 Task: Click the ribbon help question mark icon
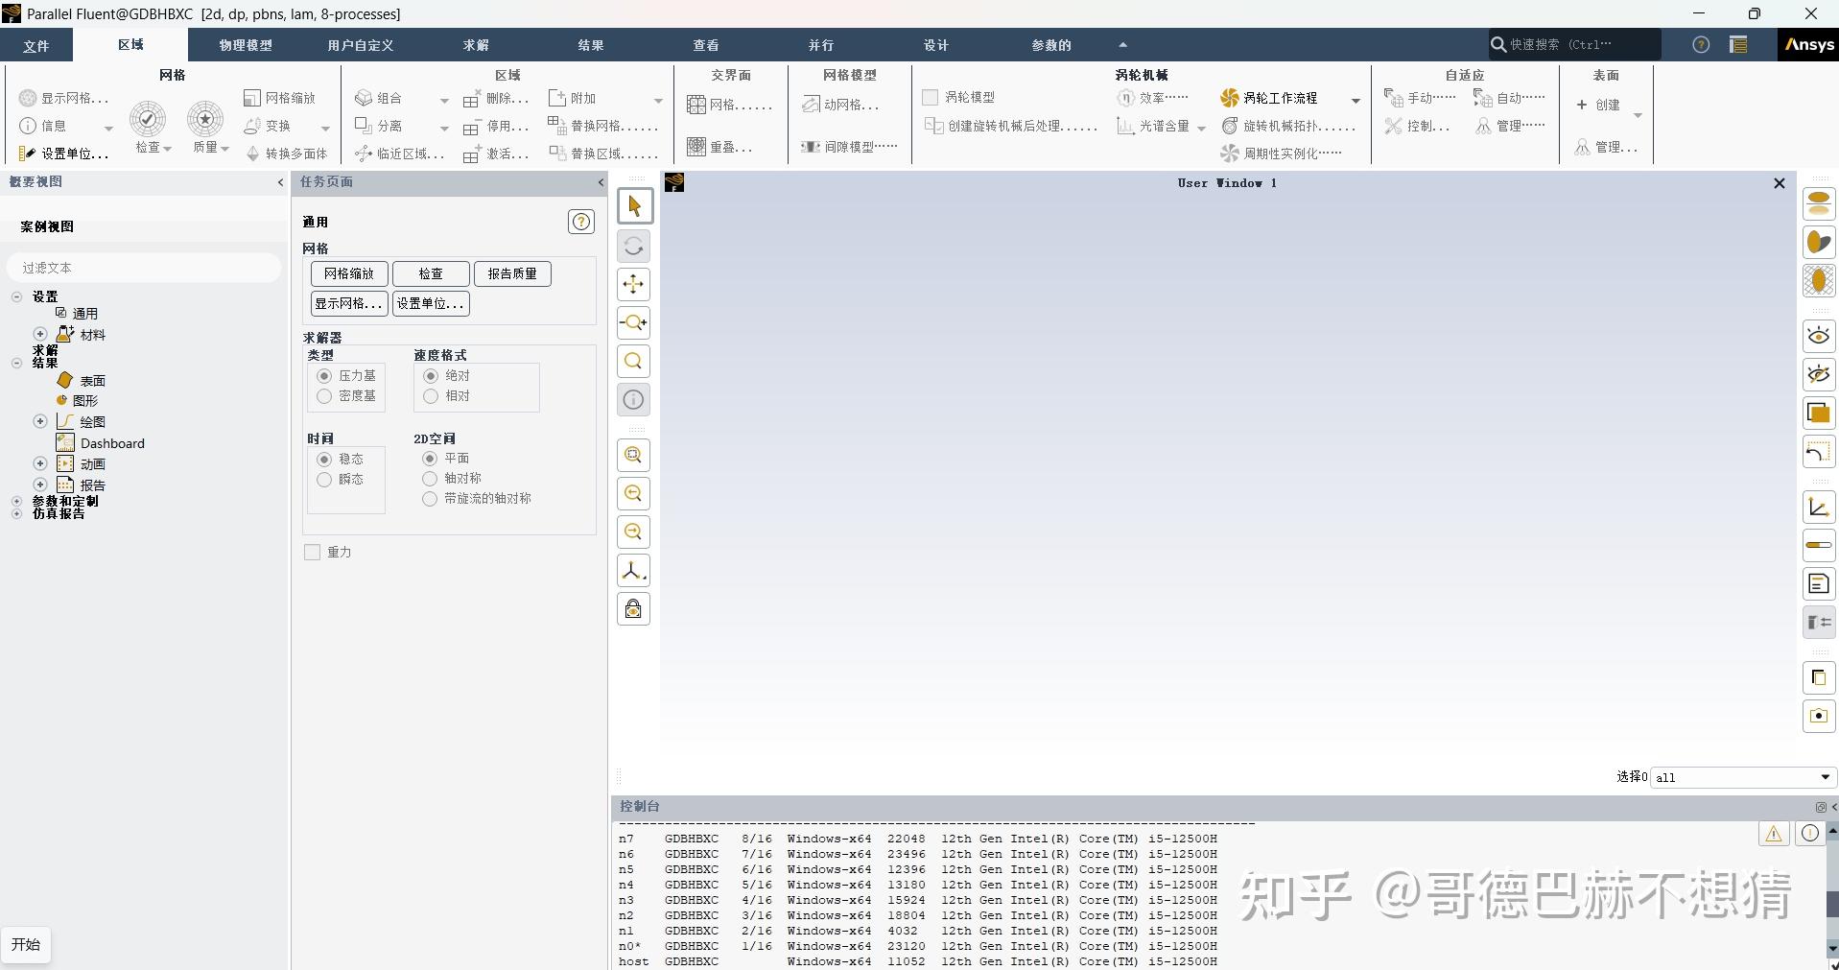click(x=1701, y=45)
